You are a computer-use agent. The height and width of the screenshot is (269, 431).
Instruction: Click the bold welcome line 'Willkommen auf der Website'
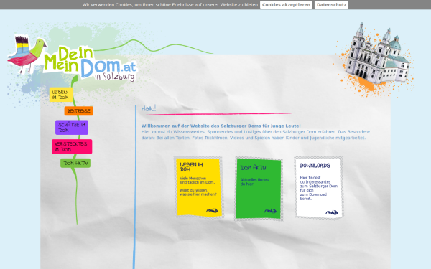click(x=221, y=126)
